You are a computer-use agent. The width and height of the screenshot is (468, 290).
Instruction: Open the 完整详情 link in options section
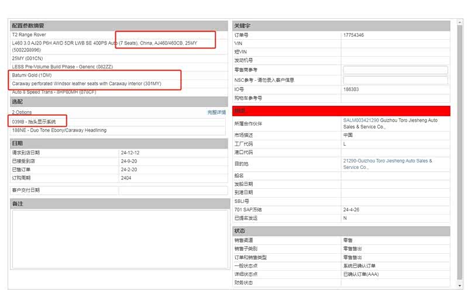coord(216,112)
